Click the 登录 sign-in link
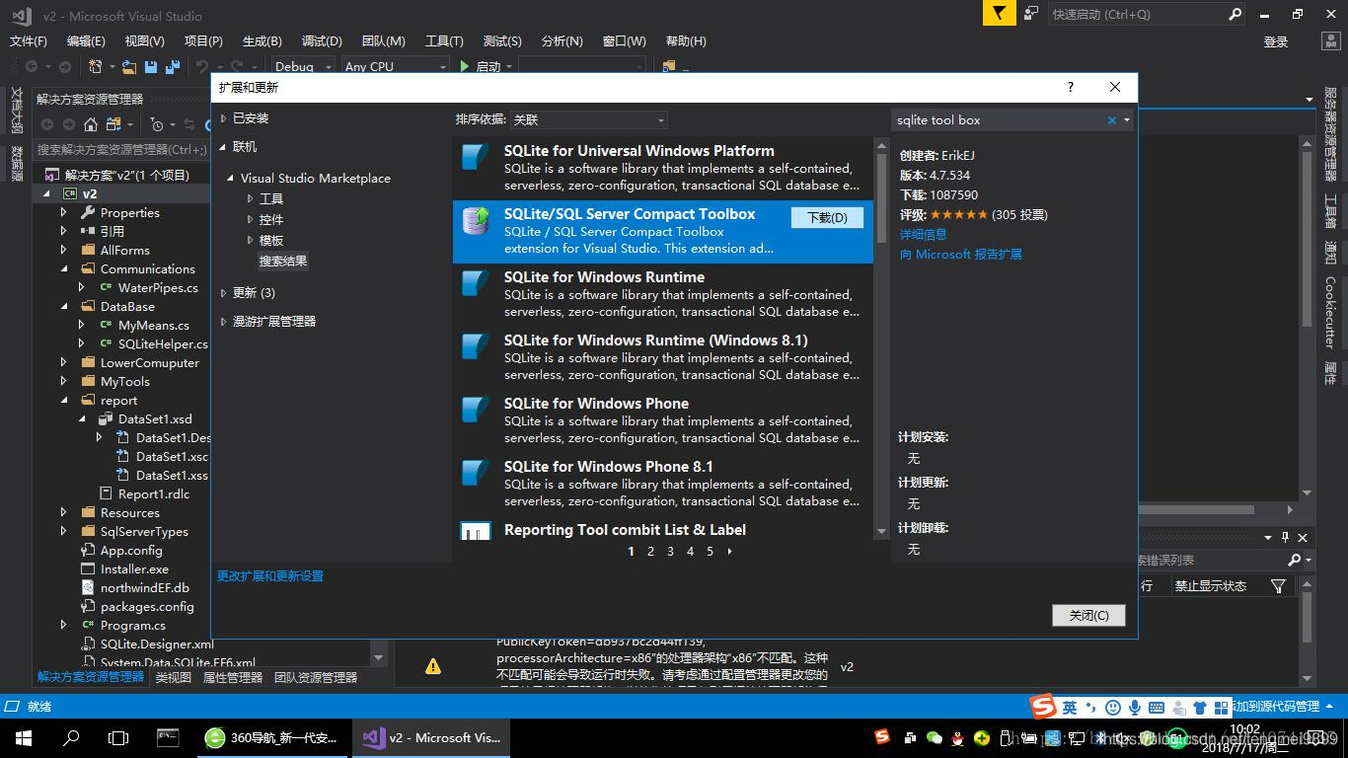The image size is (1348, 758). [x=1276, y=41]
